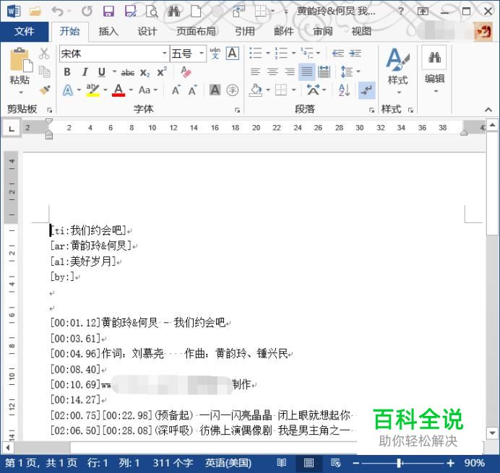Image resolution: width=500 pixels, height=473 pixels.
Task: Switch to the 审阅 Review tab
Action: pyautogui.click(x=322, y=31)
